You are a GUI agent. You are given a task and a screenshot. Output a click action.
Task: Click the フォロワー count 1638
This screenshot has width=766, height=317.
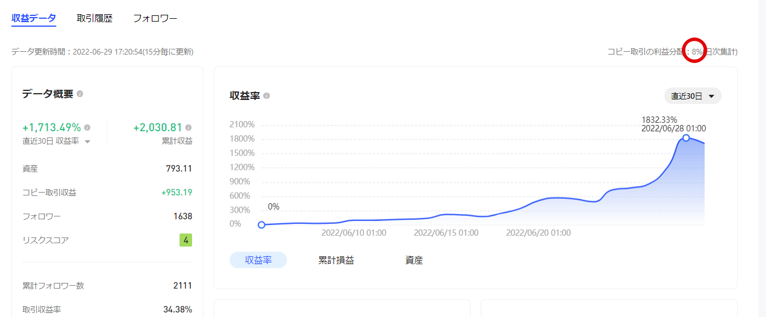click(183, 216)
